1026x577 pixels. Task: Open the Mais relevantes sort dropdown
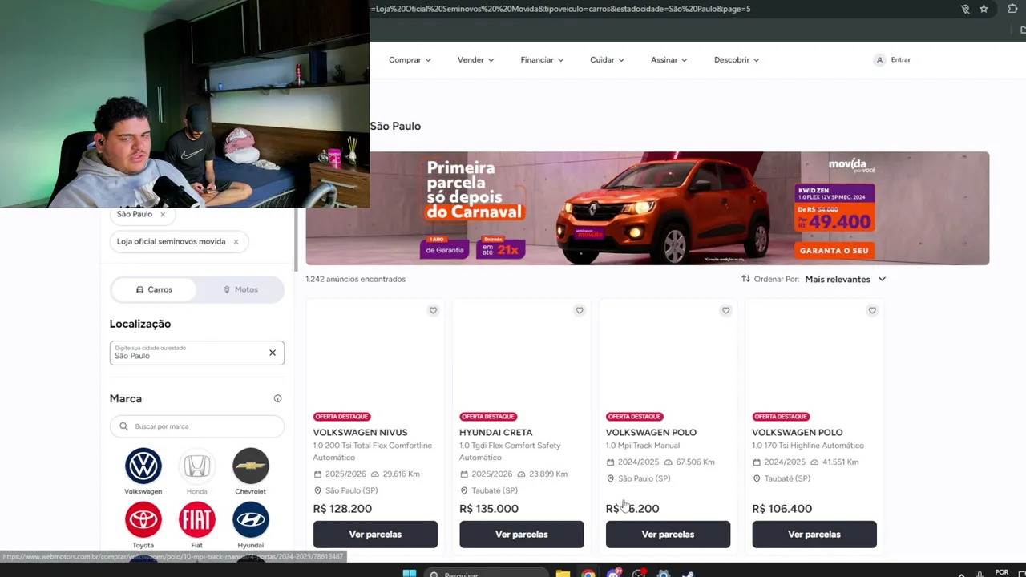845,279
